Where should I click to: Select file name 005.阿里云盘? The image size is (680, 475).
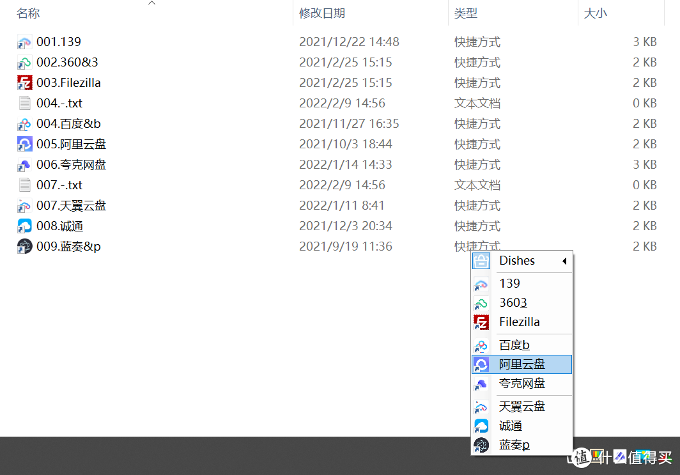tap(71, 144)
